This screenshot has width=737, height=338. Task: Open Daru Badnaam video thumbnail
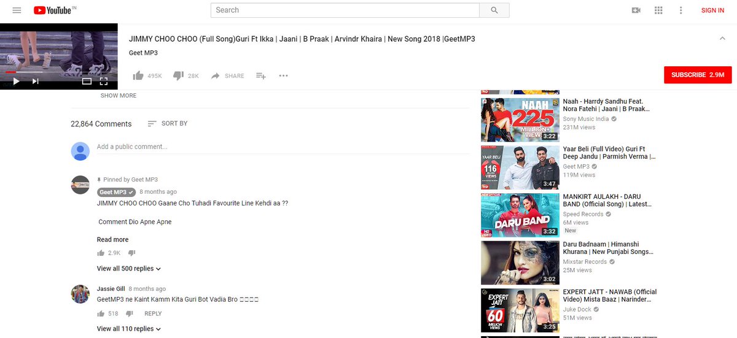point(520,263)
